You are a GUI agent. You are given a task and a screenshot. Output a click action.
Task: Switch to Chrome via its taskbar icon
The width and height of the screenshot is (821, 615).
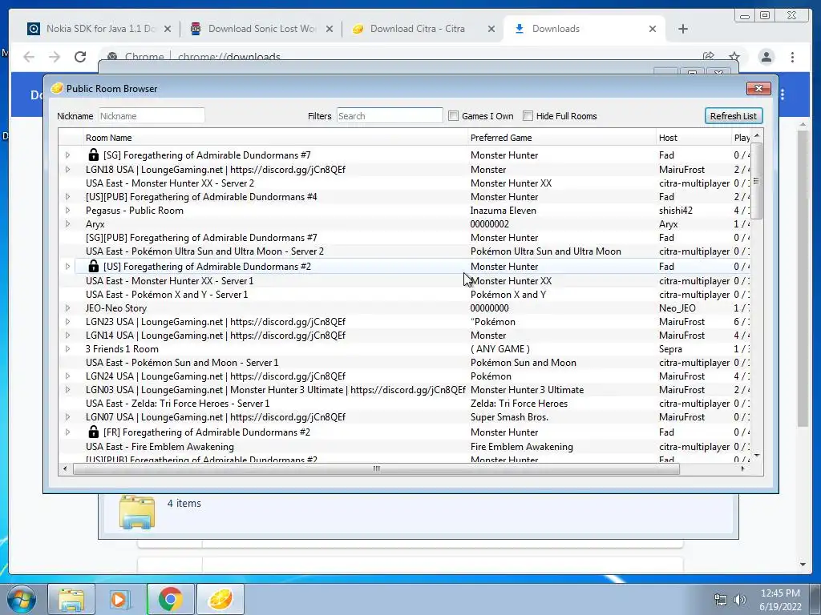coord(170,599)
